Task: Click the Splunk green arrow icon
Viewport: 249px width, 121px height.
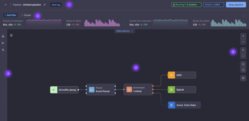Action: pos(171,90)
